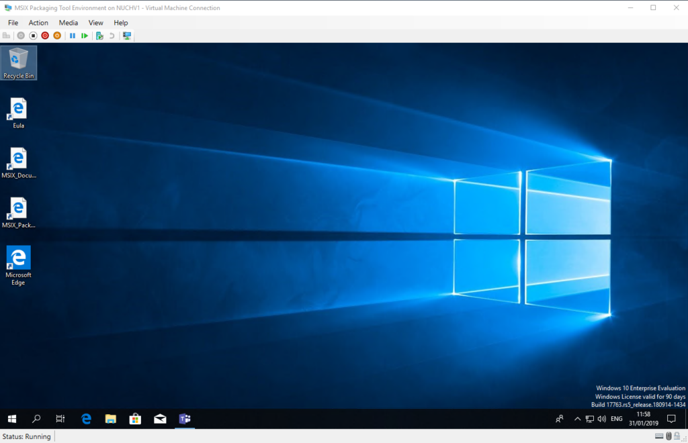The image size is (688, 443).
Task: Select the Microsoft Edge desktop shortcut
Action: tap(18, 266)
